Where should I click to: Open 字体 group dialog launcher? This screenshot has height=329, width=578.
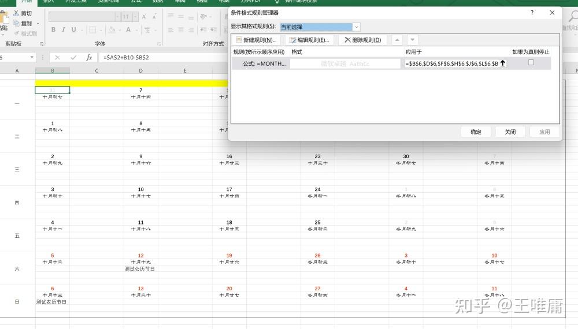click(x=159, y=44)
